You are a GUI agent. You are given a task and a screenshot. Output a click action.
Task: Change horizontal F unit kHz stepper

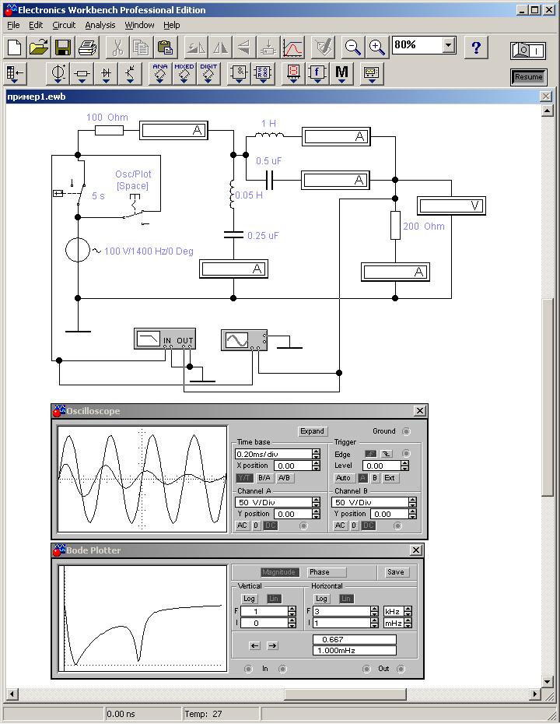[x=408, y=611]
